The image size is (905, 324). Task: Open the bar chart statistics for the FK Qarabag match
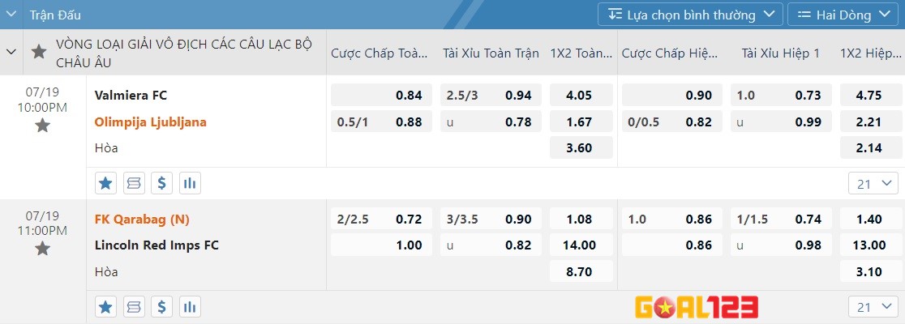pos(190,307)
